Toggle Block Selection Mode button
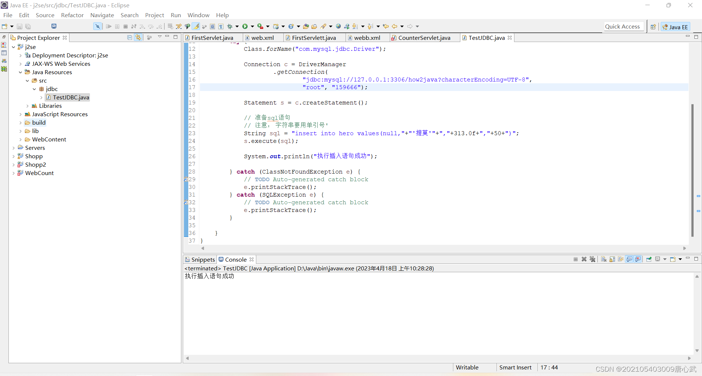Image resolution: width=702 pixels, height=376 pixels. [212, 26]
